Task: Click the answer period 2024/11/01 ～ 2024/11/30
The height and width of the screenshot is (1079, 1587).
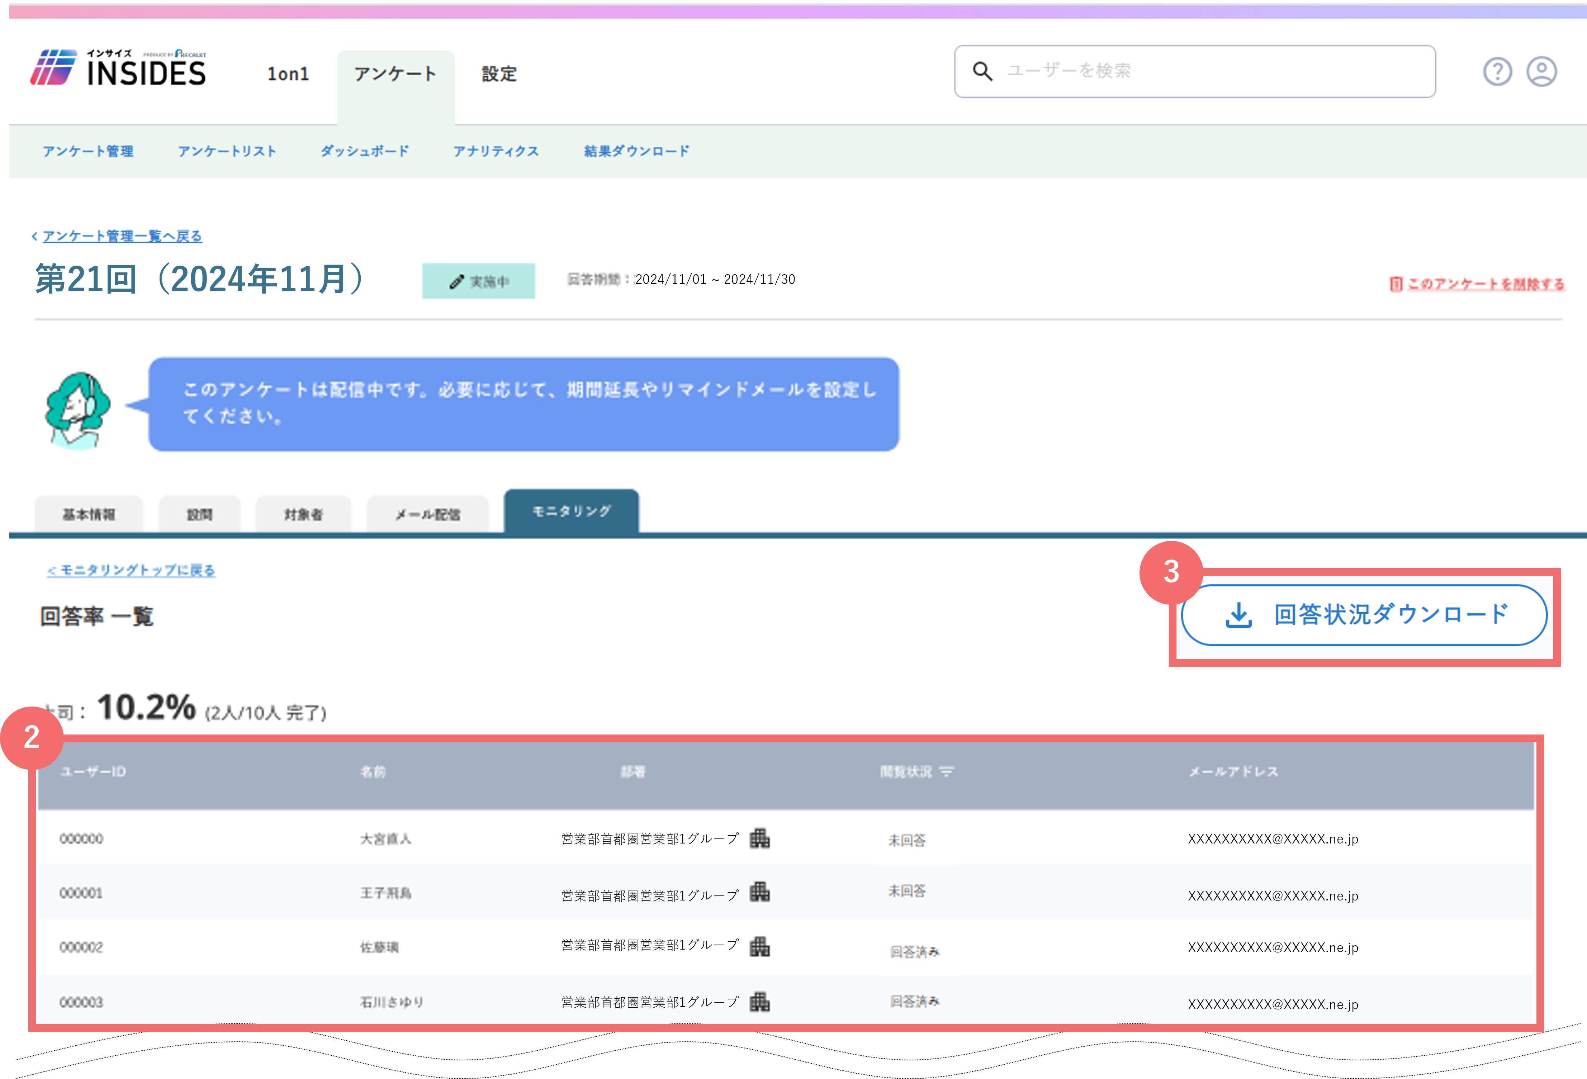Action: [715, 279]
